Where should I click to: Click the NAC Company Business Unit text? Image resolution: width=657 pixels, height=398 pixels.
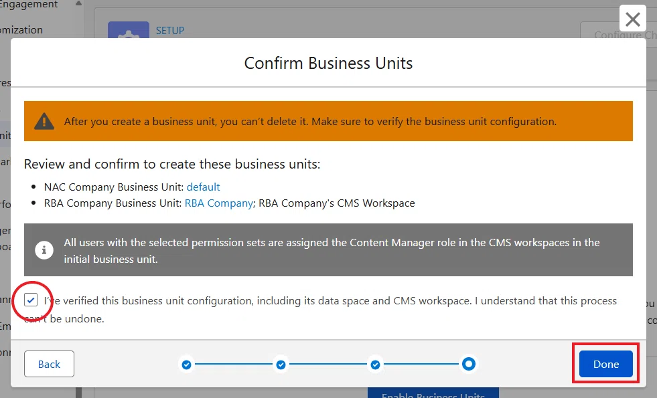coord(114,187)
